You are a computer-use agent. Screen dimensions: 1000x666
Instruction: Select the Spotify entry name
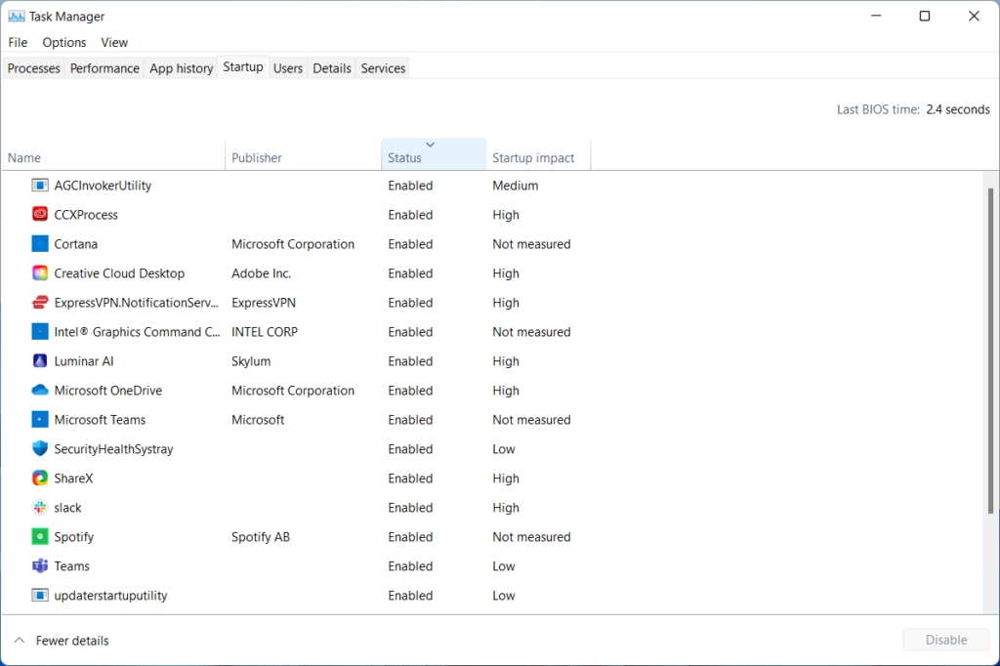pyautogui.click(x=74, y=537)
